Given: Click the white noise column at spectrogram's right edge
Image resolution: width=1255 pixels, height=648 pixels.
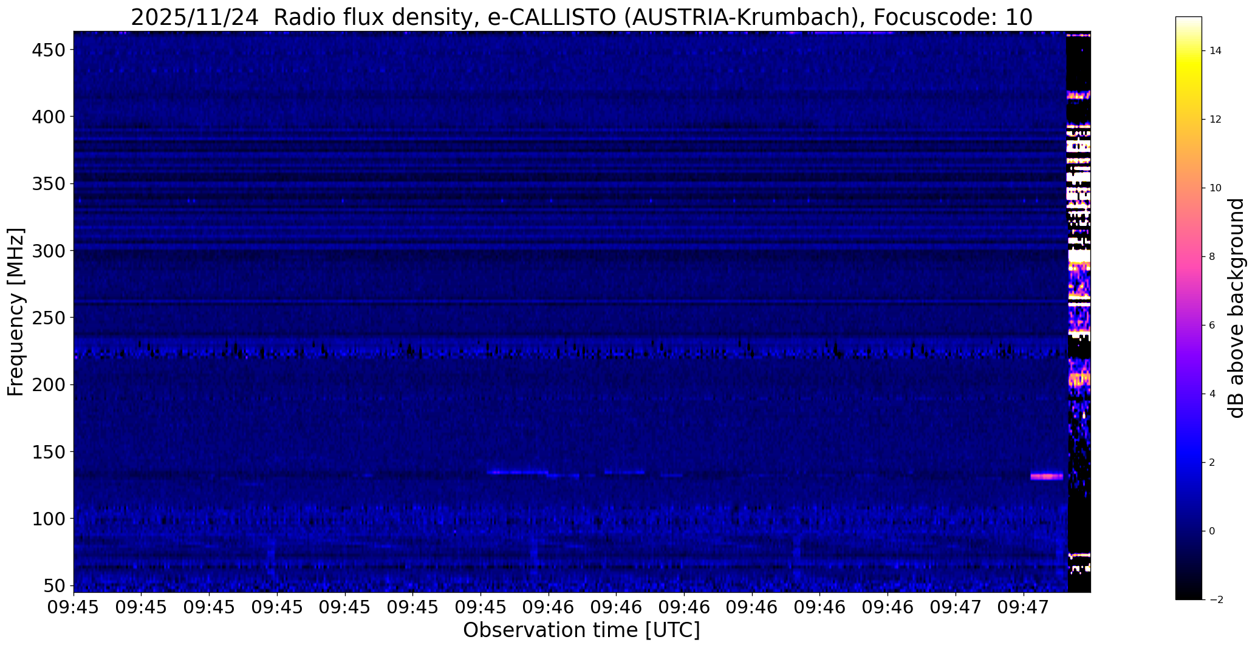Looking at the screenshot, I should click(x=1079, y=312).
